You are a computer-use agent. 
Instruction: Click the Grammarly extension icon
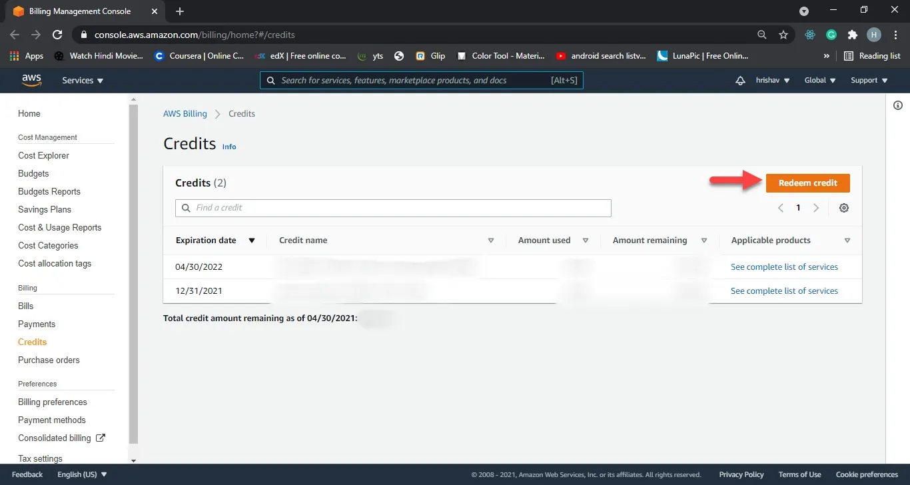(x=831, y=35)
